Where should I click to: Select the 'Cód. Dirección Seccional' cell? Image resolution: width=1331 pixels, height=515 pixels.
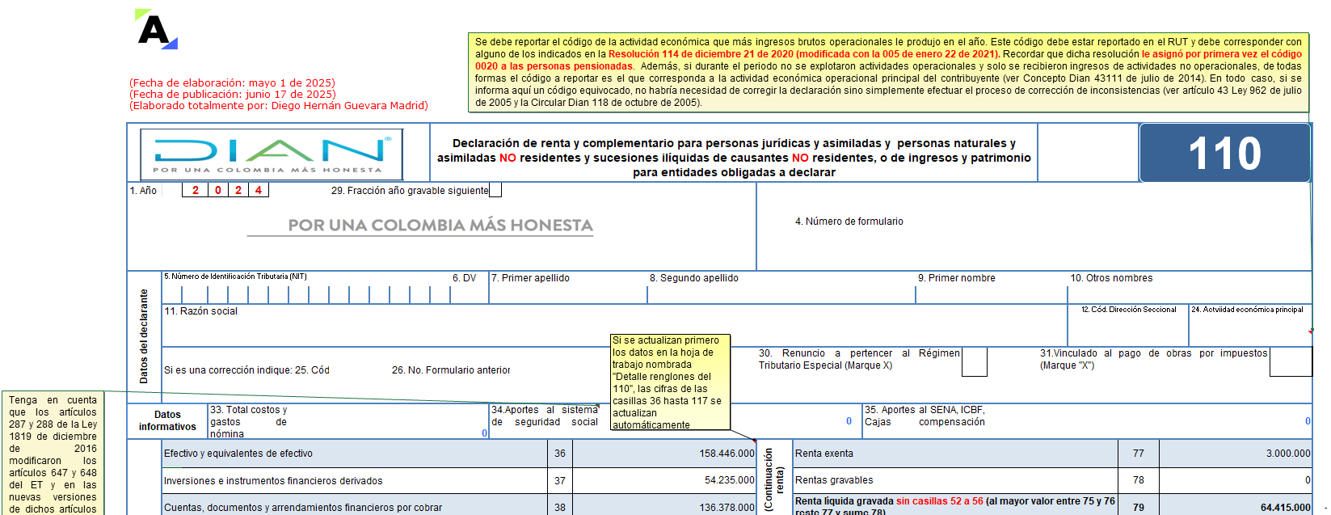pyautogui.click(x=1128, y=325)
